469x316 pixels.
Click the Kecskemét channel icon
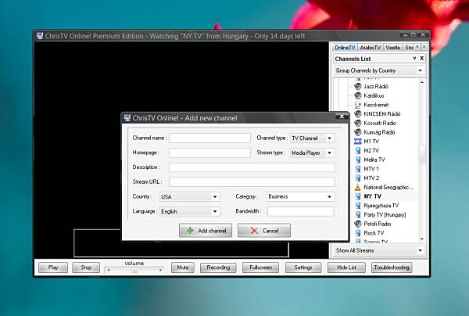pyautogui.click(x=358, y=105)
